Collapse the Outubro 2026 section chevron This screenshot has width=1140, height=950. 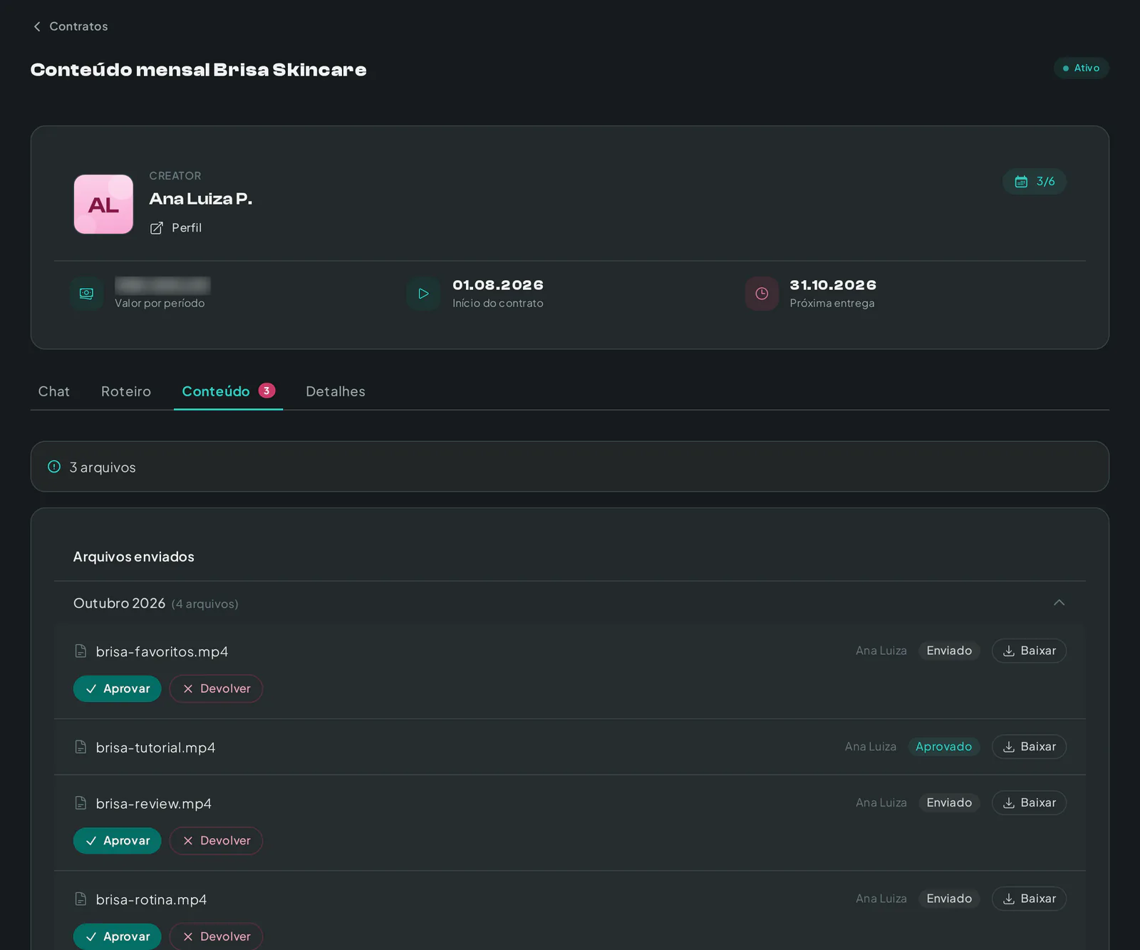click(1059, 603)
